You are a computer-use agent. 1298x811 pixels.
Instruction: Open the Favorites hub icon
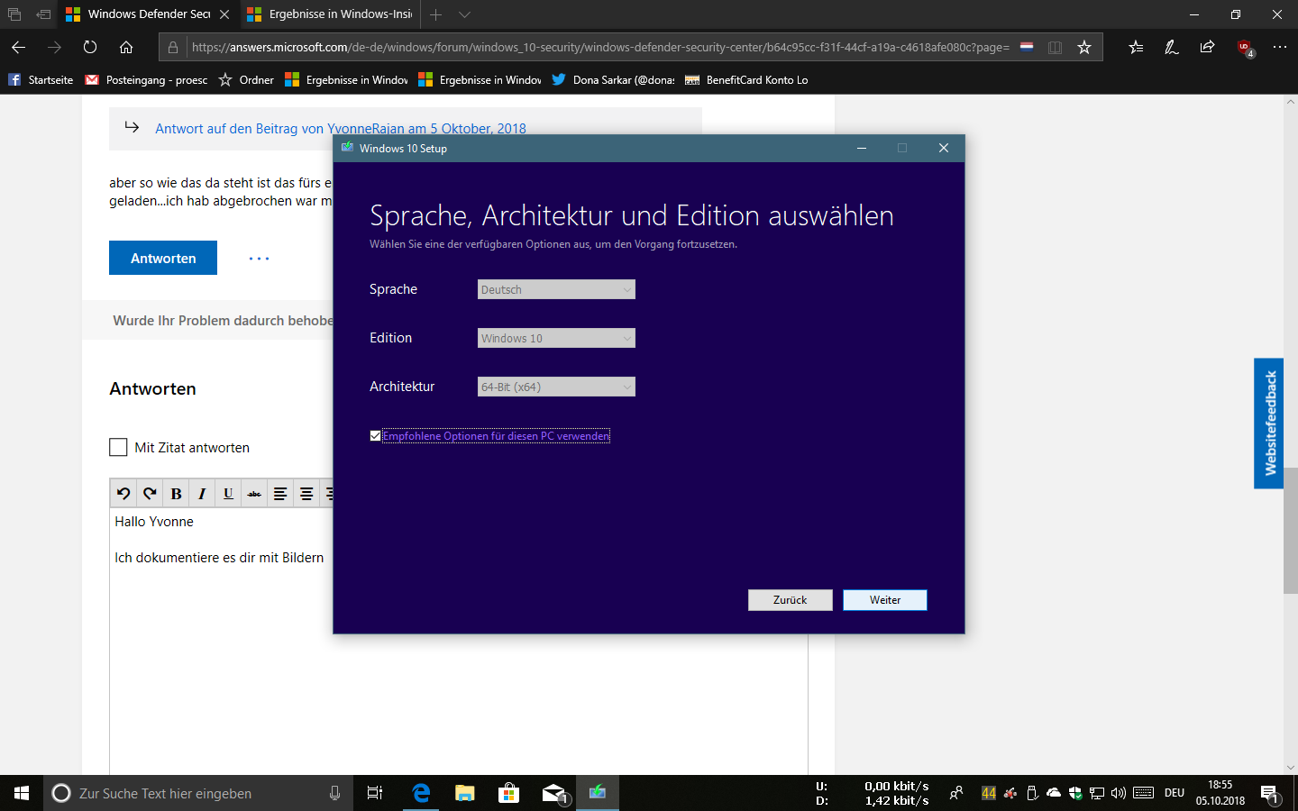coord(1136,47)
